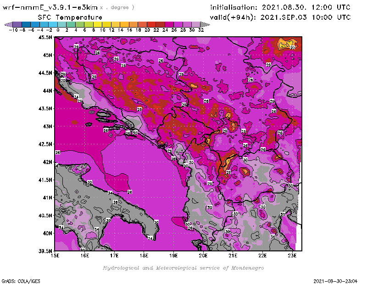This screenshot has width=367, height=284.
Task: Pick the light pink legend swatch between 30 and 32
Action: coord(196,24)
